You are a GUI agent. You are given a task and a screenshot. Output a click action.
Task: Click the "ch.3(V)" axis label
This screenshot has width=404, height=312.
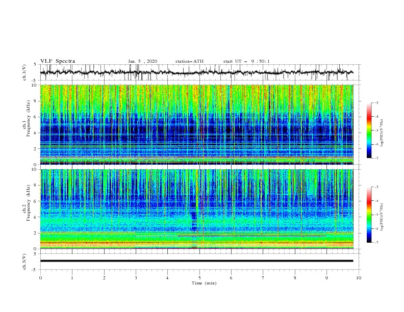[x=24, y=262]
